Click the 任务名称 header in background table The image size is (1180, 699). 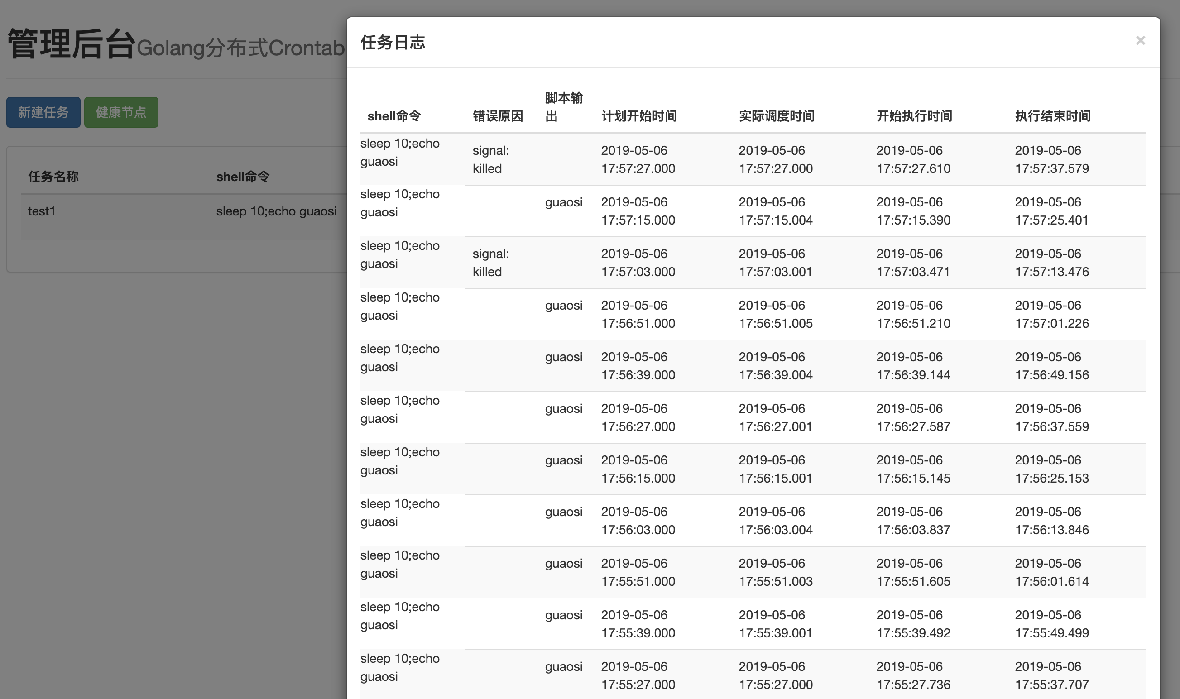click(53, 177)
